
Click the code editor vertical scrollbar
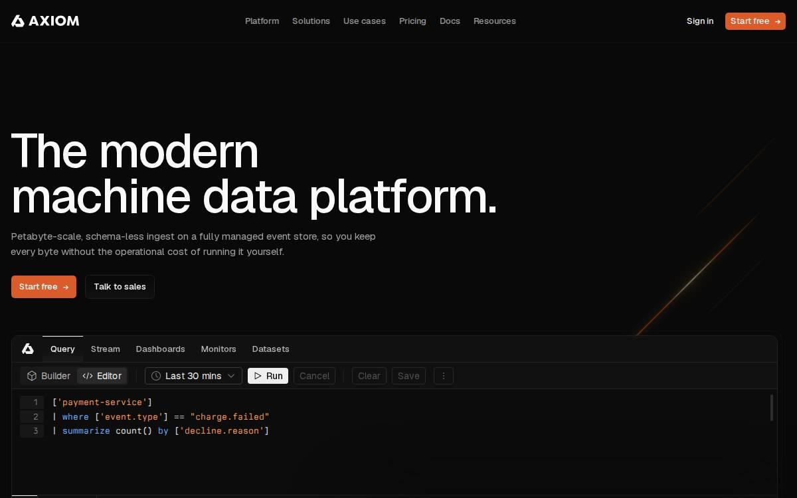(x=772, y=408)
